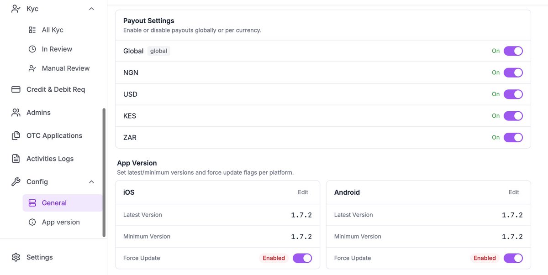Click the Kyc user-check icon
The height and width of the screenshot is (275, 548).
click(x=16, y=9)
